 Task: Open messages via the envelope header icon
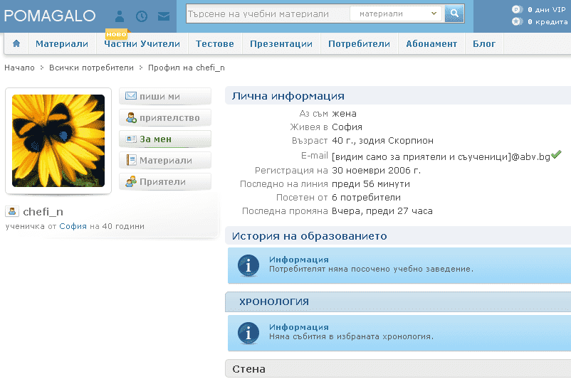click(x=164, y=16)
